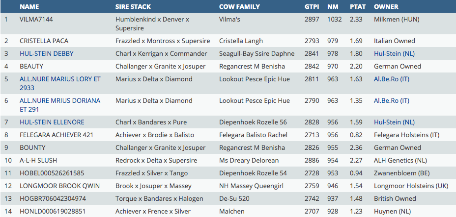
Task: Click the COW FAMILY column header
Action: 239,7
